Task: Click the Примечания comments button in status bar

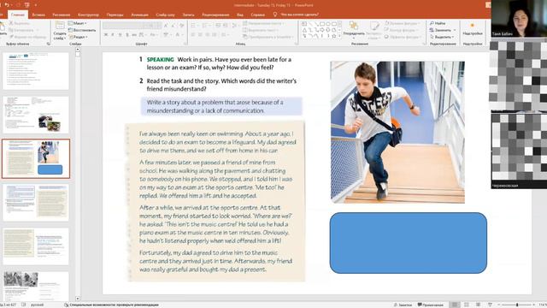Action: pos(430,305)
